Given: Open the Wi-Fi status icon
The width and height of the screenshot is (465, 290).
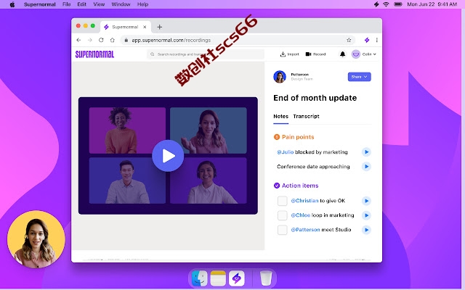Looking at the screenshot, I should coord(386,4).
